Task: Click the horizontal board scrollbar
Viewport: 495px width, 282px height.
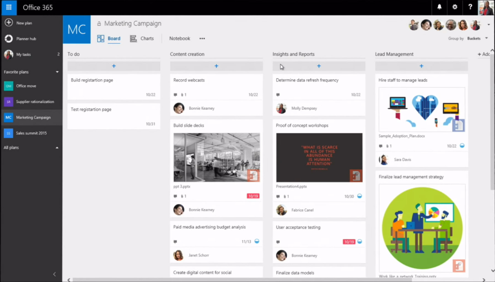Action: pyautogui.click(x=242, y=280)
